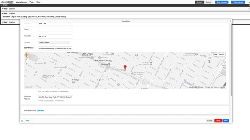Zoom out the map with minus button

click(27, 62)
